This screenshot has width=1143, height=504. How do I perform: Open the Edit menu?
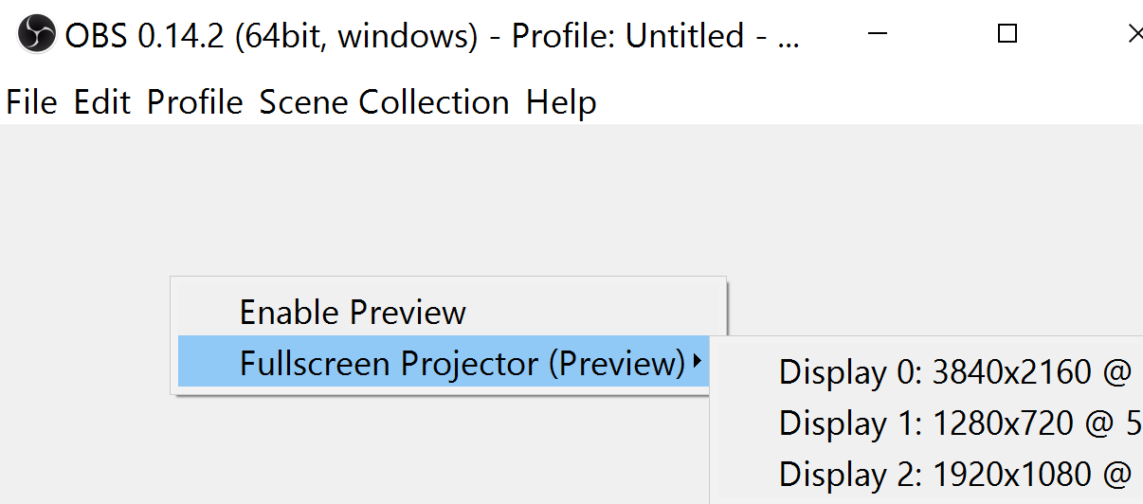click(102, 101)
